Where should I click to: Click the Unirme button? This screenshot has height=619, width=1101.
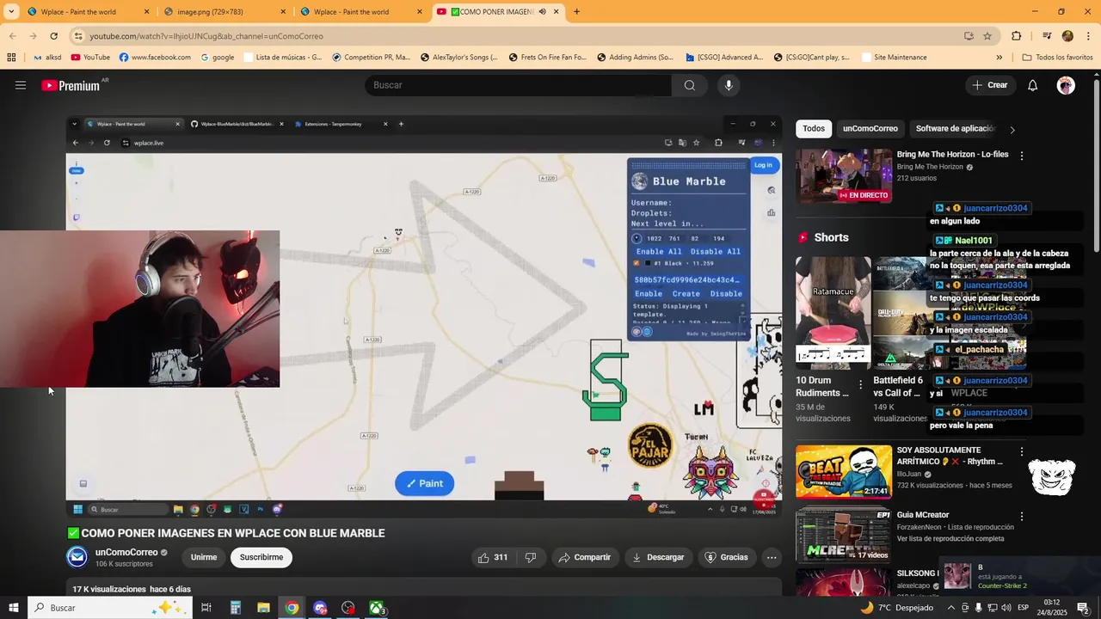point(204,557)
